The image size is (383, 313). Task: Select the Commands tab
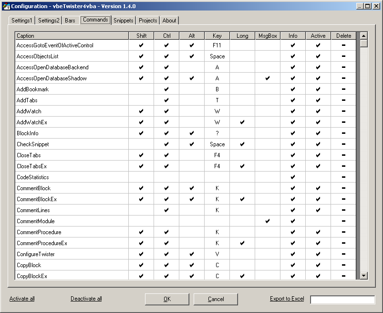coord(95,20)
